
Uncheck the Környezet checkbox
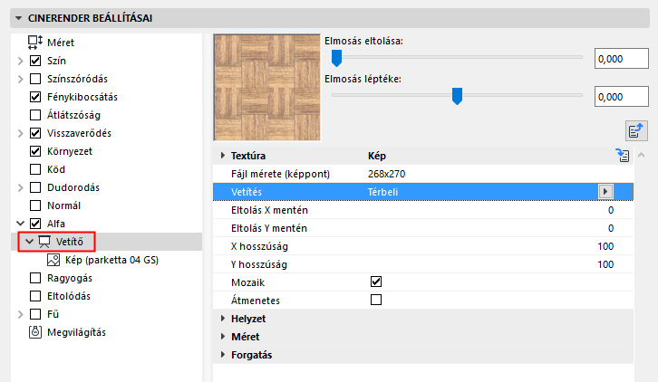(x=35, y=151)
